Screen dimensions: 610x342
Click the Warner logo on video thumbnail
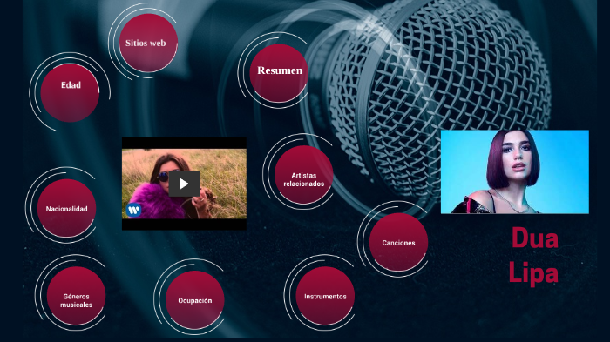pyautogui.click(x=134, y=211)
